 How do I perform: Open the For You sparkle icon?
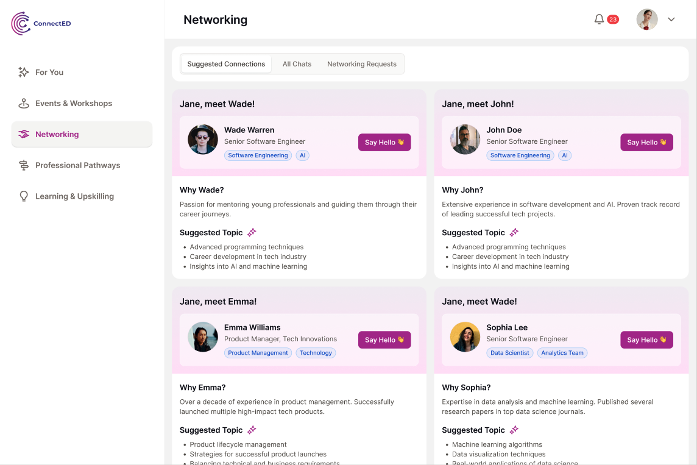pyautogui.click(x=24, y=72)
